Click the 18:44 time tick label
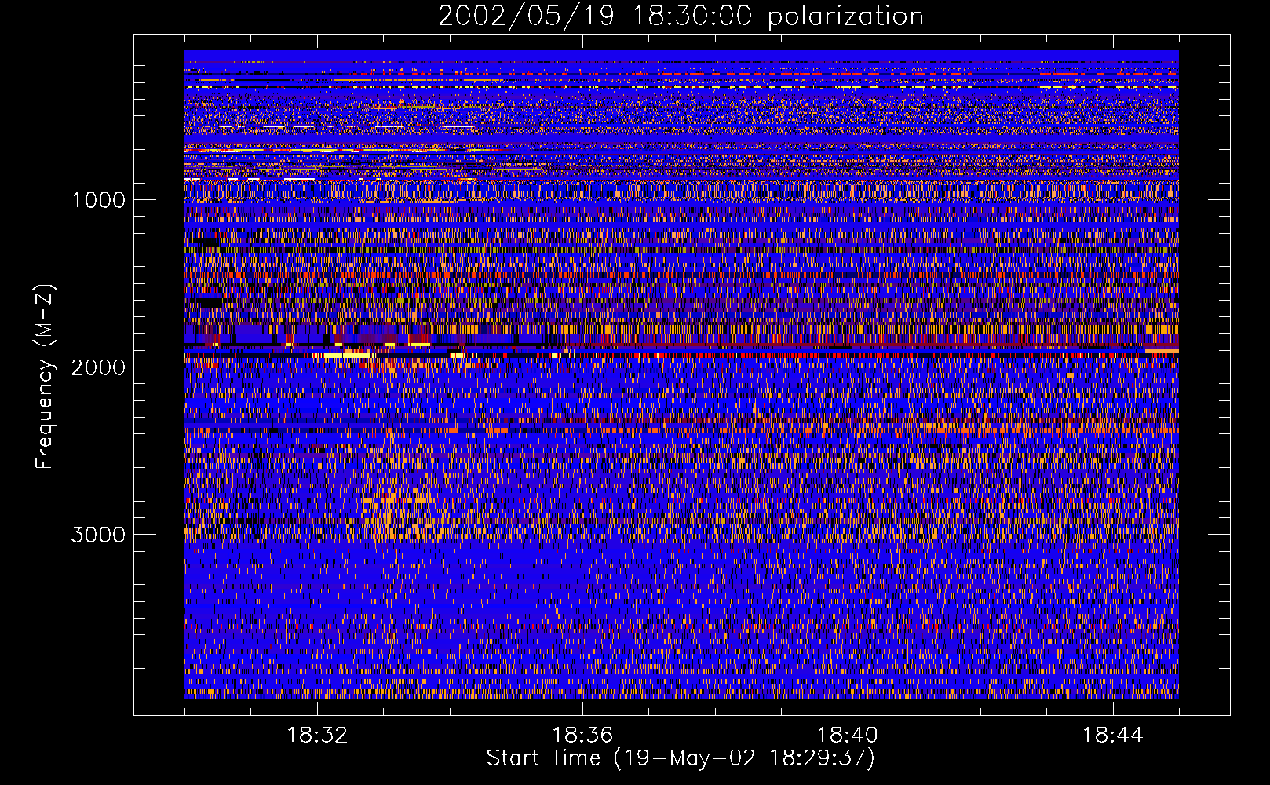The image size is (1270, 785). coord(1113,736)
